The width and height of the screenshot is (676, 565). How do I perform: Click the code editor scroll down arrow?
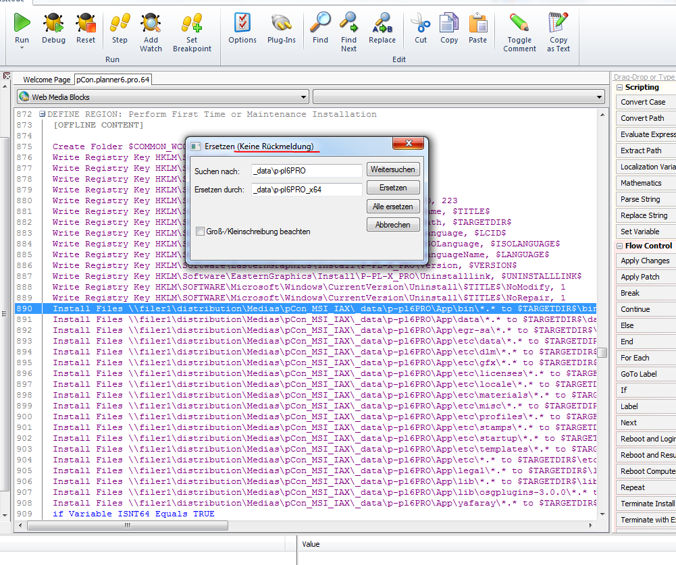click(602, 514)
